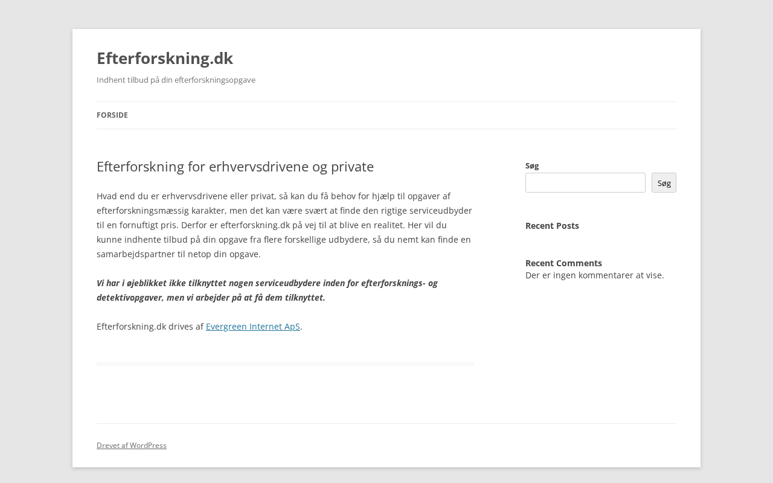
Task: Click the empty navigation bar right of Forside
Action: [x=399, y=115]
